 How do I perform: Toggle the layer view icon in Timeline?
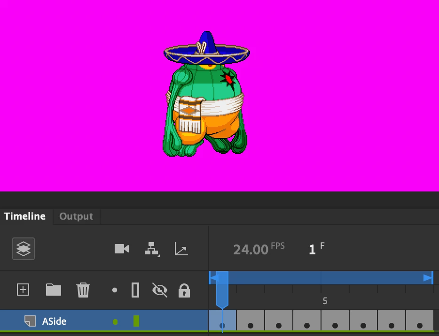[x=24, y=249]
